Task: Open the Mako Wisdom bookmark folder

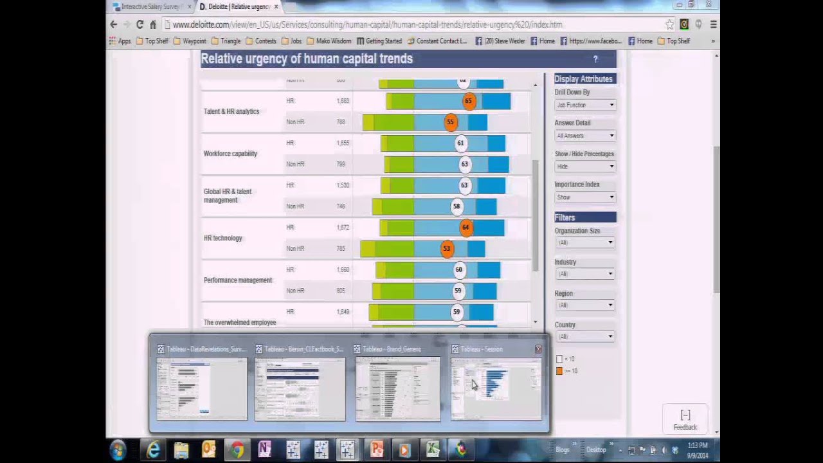Action: pyautogui.click(x=329, y=41)
